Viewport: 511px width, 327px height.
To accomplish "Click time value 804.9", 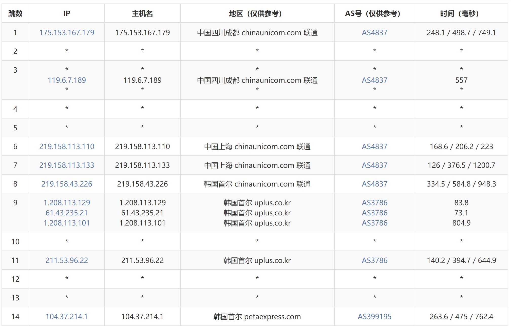I will (461, 223).
